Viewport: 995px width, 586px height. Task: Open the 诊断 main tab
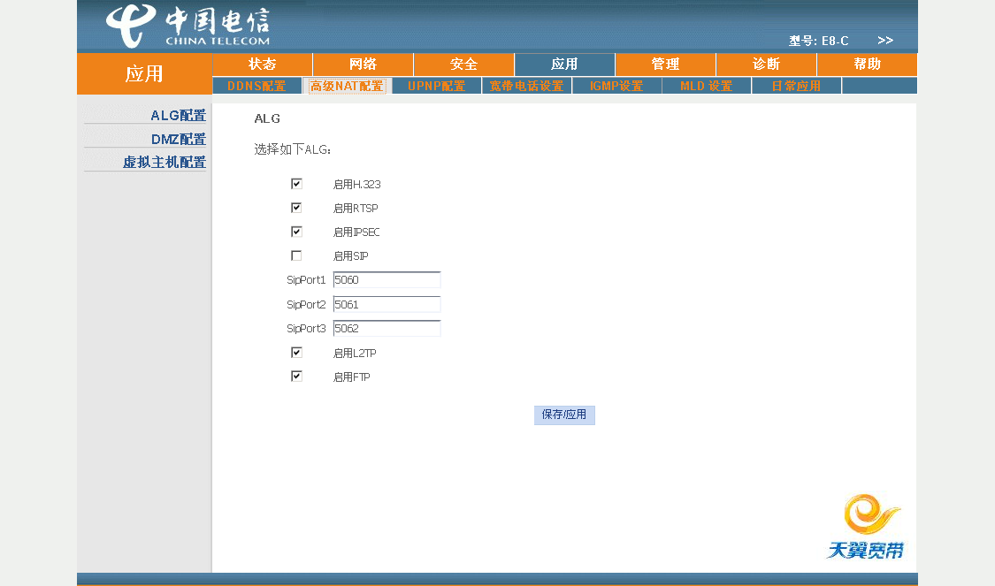pyautogui.click(x=766, y=64)
